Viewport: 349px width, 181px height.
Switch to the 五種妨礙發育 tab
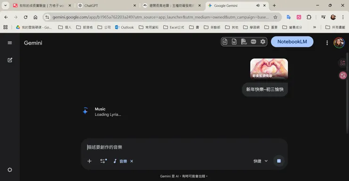click(x=171, y=6)
